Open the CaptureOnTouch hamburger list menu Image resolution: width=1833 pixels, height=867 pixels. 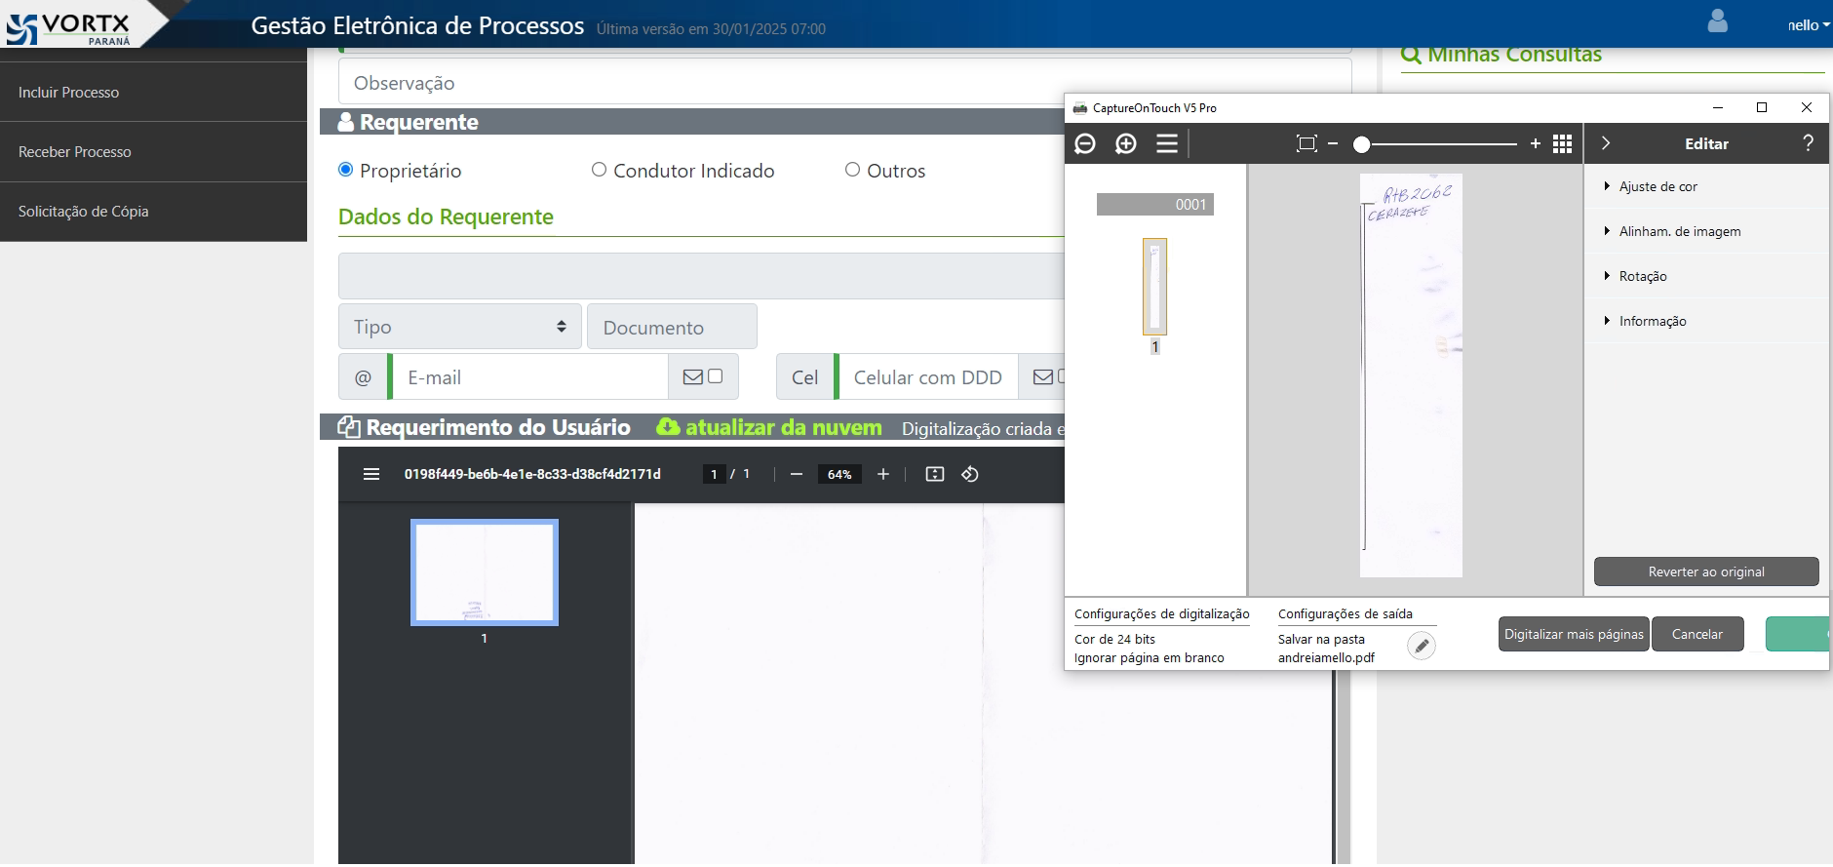point(1167,144)
